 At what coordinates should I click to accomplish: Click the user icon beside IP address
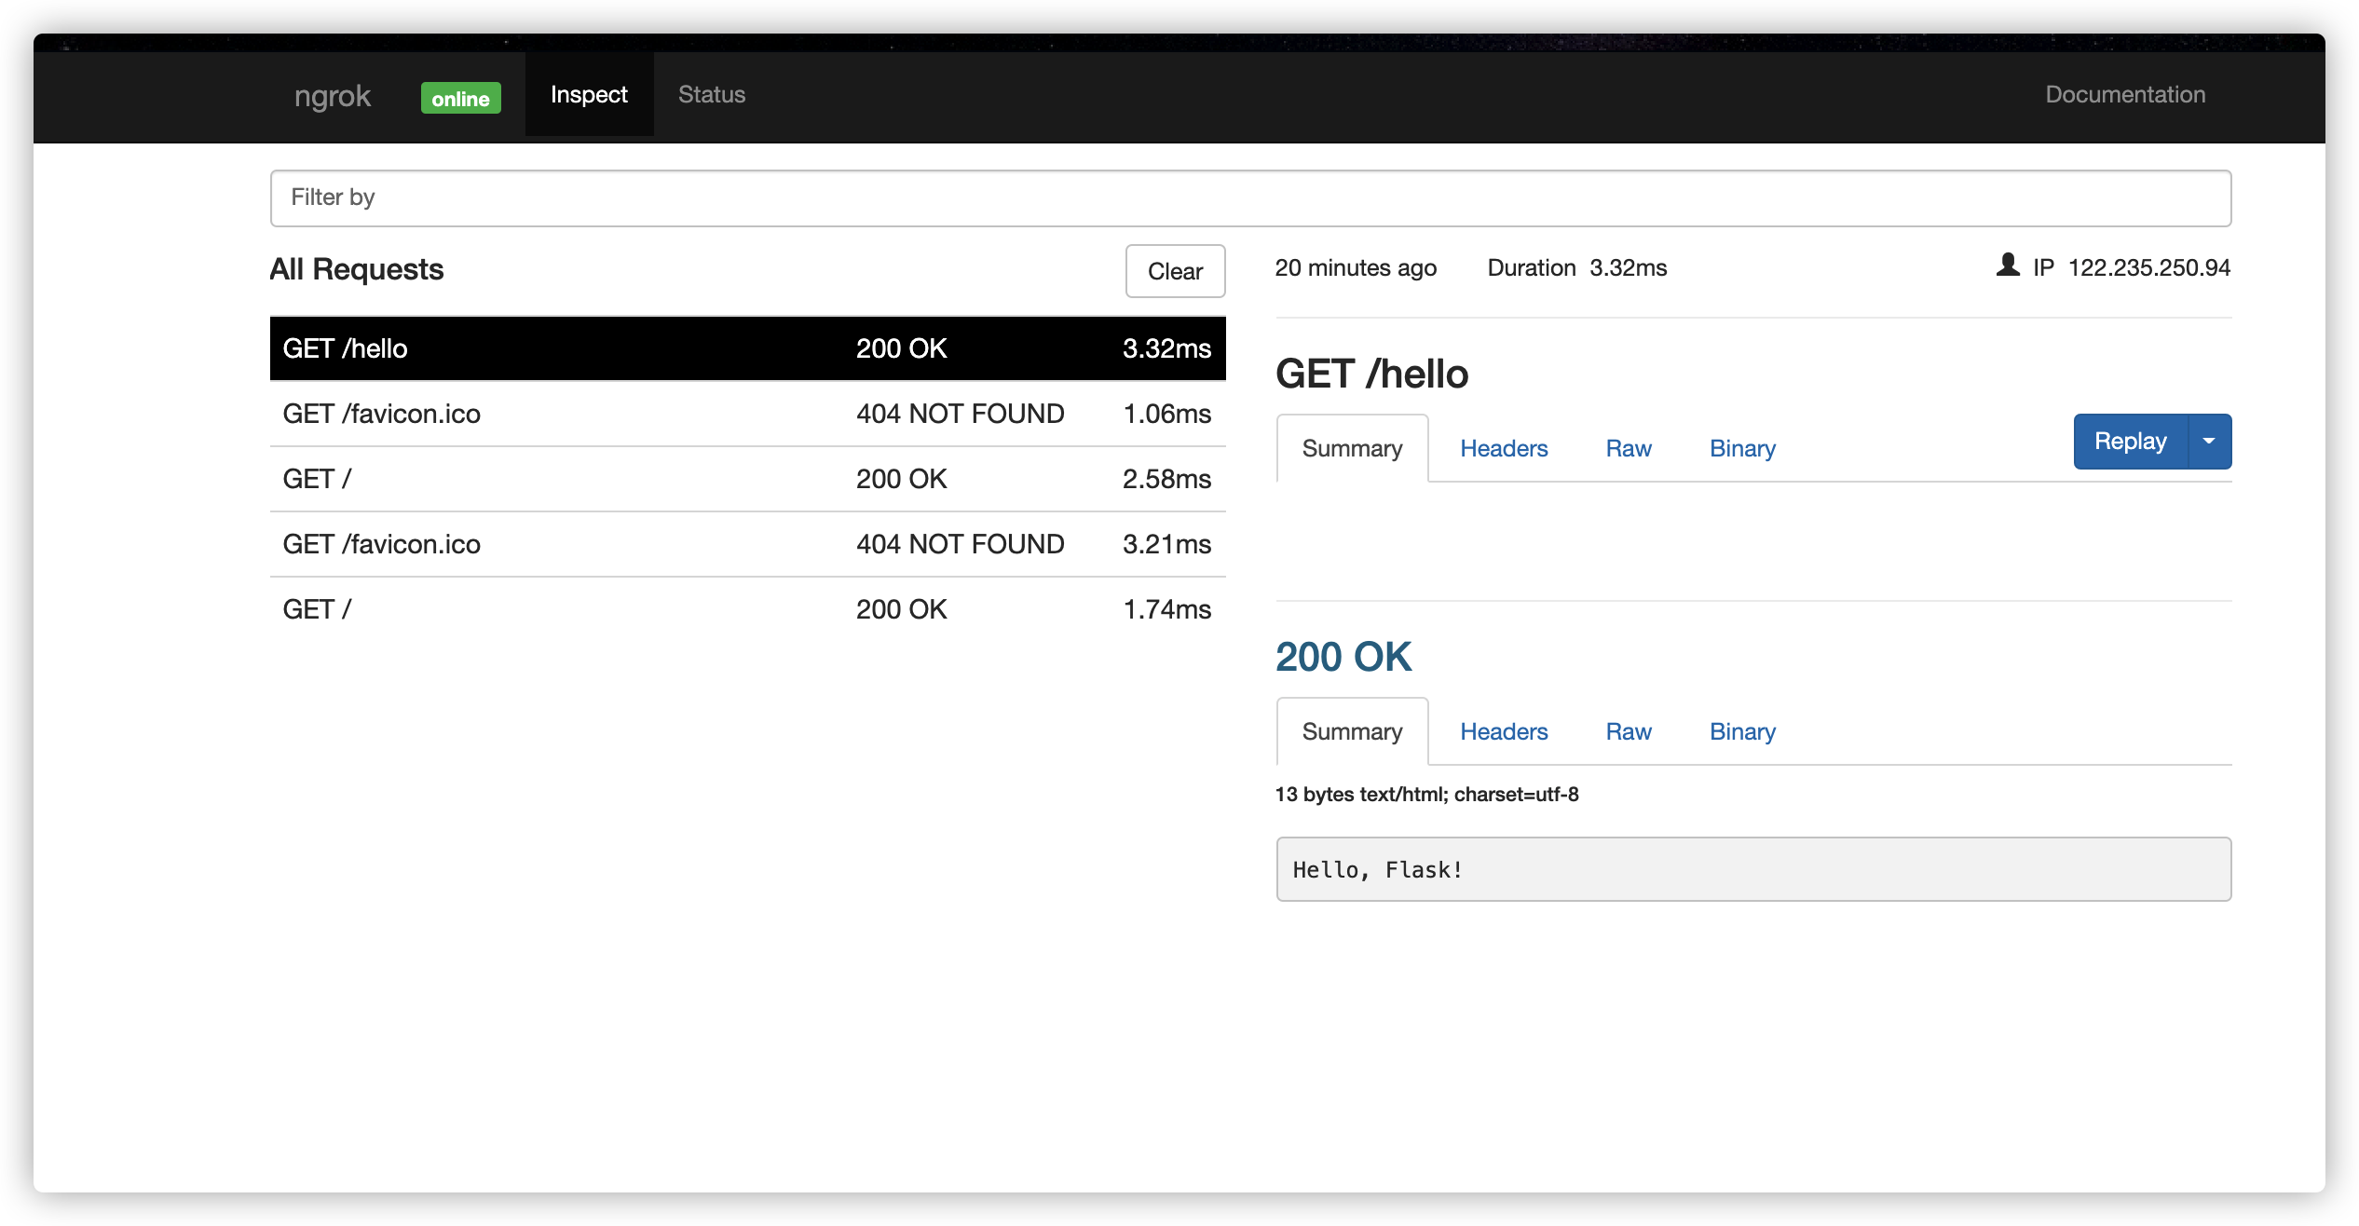(x=2008, y=266)
